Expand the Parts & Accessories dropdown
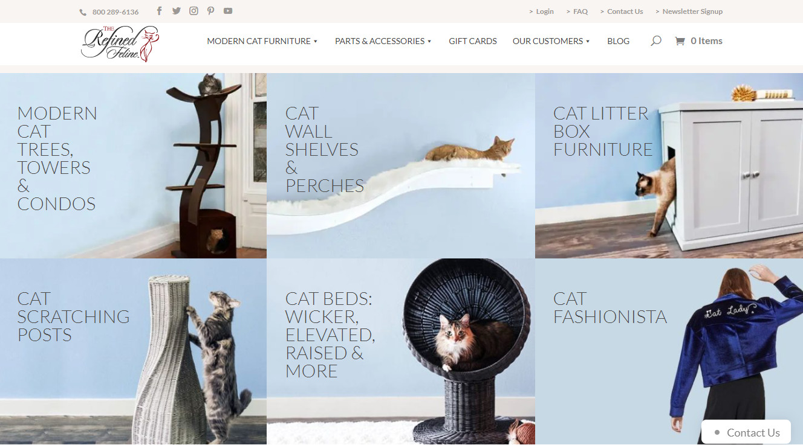803x445 pixels. click(x=383, y=41)
